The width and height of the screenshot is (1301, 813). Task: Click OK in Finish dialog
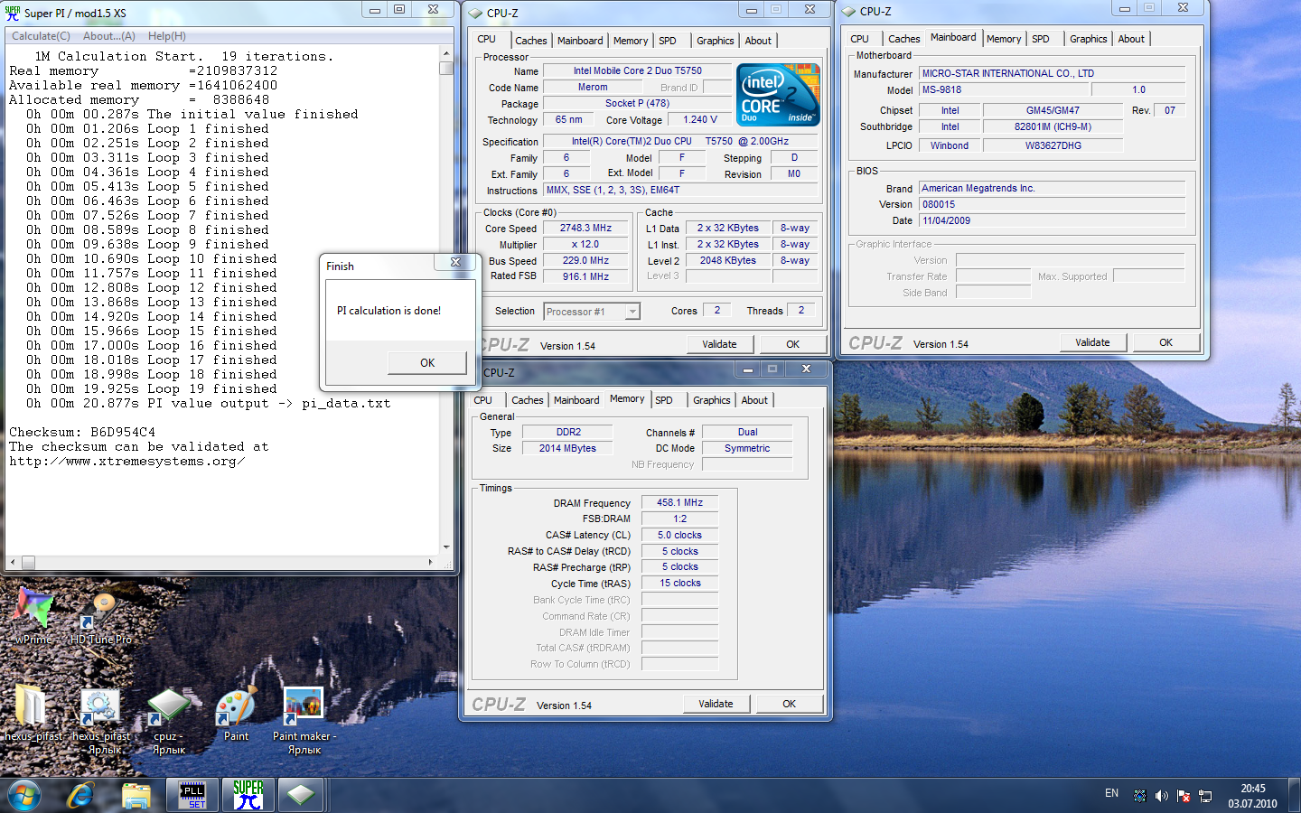(427, 362)
